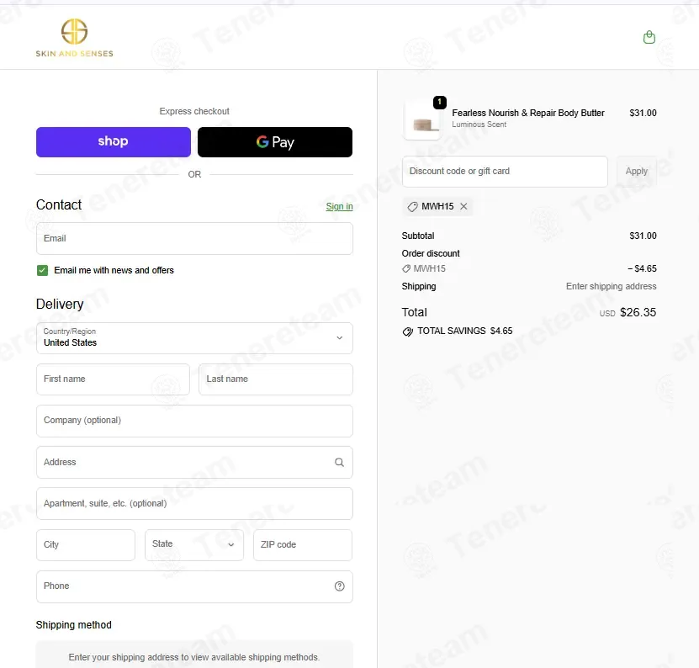The height and width of the screenshot is (668, 699).
Task: Remove the MWH15 discount code
Action: click(463, 206)
